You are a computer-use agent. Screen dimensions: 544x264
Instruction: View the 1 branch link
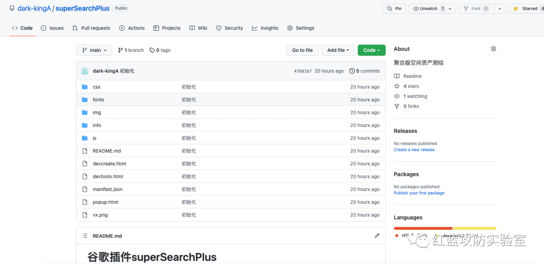click(131, 50)
